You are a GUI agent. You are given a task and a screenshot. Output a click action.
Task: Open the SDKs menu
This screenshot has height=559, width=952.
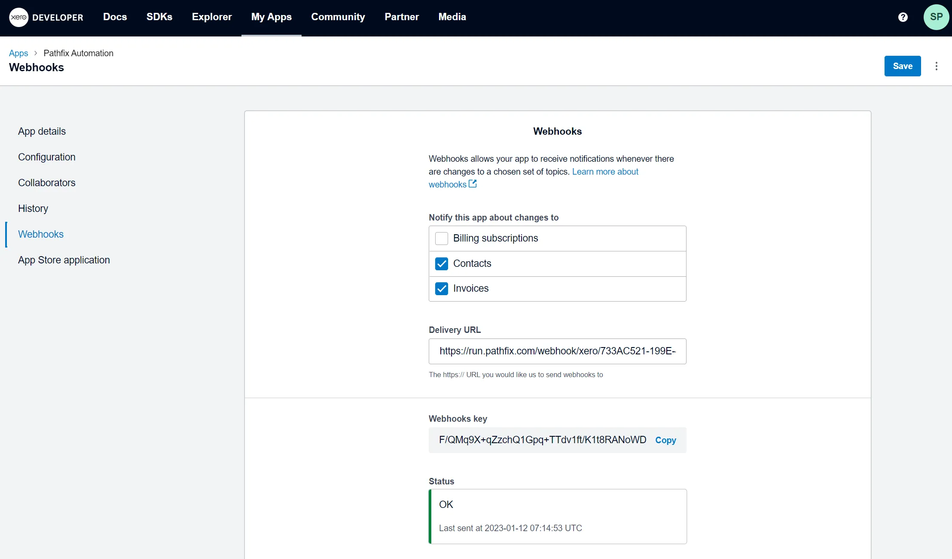pyautogui.click(x=159, y=17)
